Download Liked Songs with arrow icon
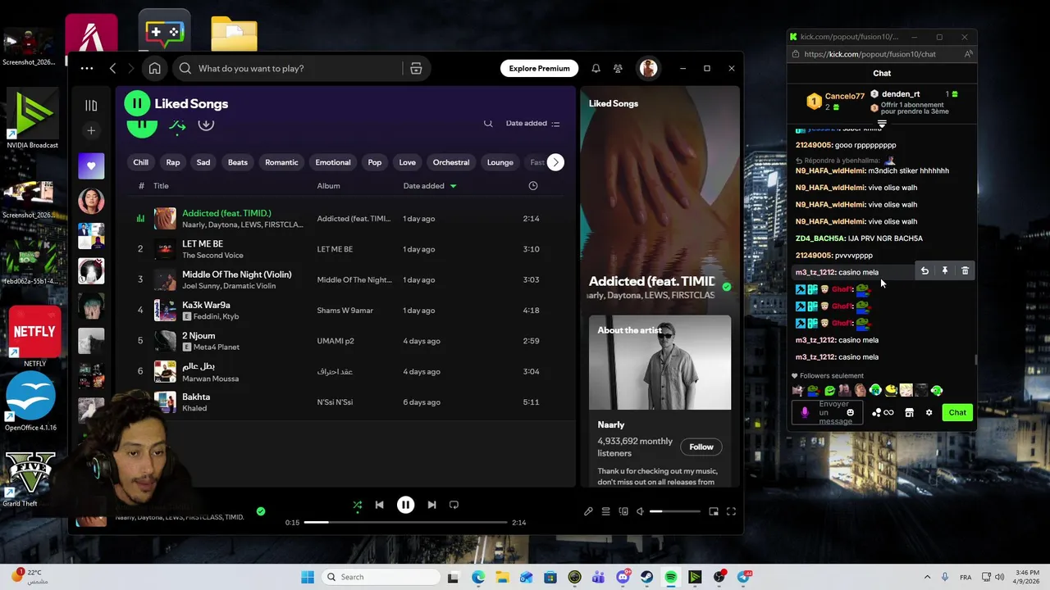 [x=206, y=124]
